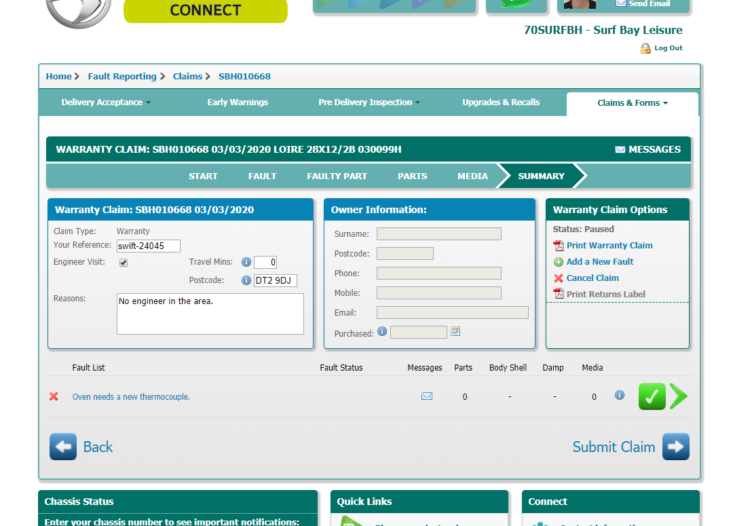Click the Fault Status column header
The height and width of the screenshot is (526, 733).
tap(341, 367)
